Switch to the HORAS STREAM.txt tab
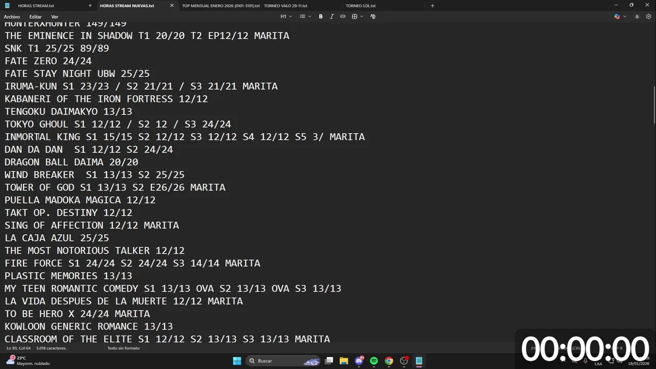Screen dimensions: 656x369 (x=36, y=6)
